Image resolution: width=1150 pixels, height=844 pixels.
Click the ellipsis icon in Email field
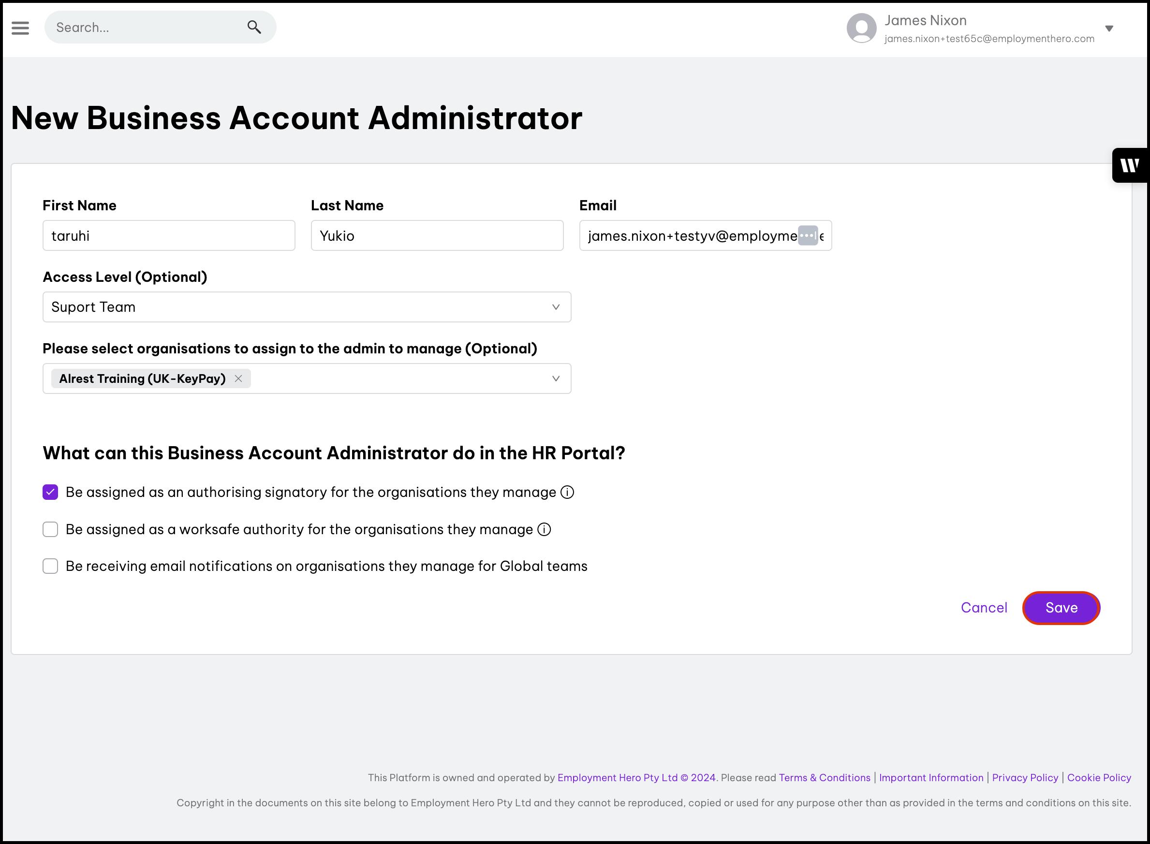click(x=808, y=235)
